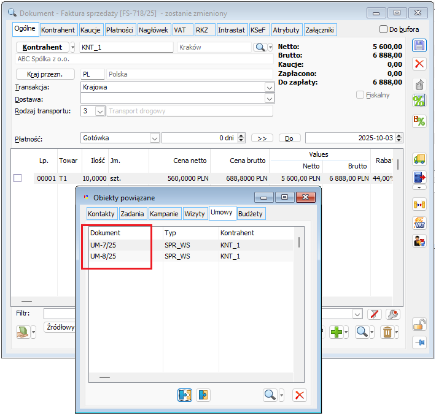Click the yellow delivery truck icon

[420, 159]
